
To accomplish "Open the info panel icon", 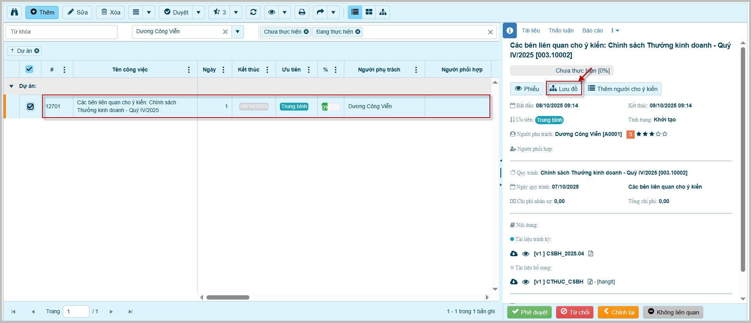I will [509, 30].
